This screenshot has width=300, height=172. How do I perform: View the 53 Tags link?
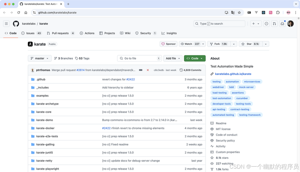[82, 59]
